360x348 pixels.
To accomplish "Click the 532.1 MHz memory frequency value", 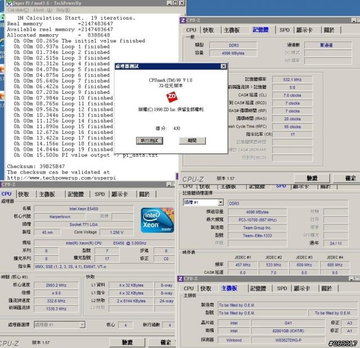I will click(292, 80).
